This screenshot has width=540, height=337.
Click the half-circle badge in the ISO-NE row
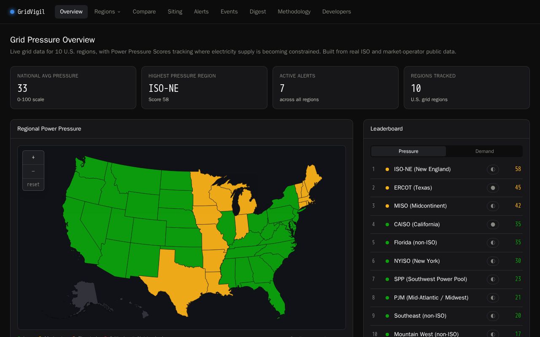493,169
